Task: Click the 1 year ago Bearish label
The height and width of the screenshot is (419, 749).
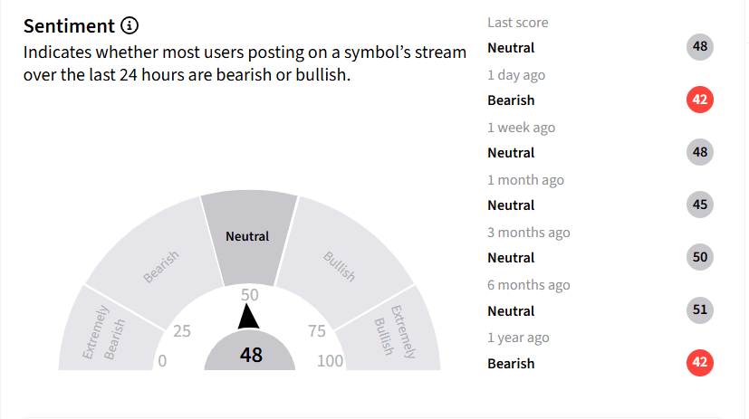Action: coord(511,364)
